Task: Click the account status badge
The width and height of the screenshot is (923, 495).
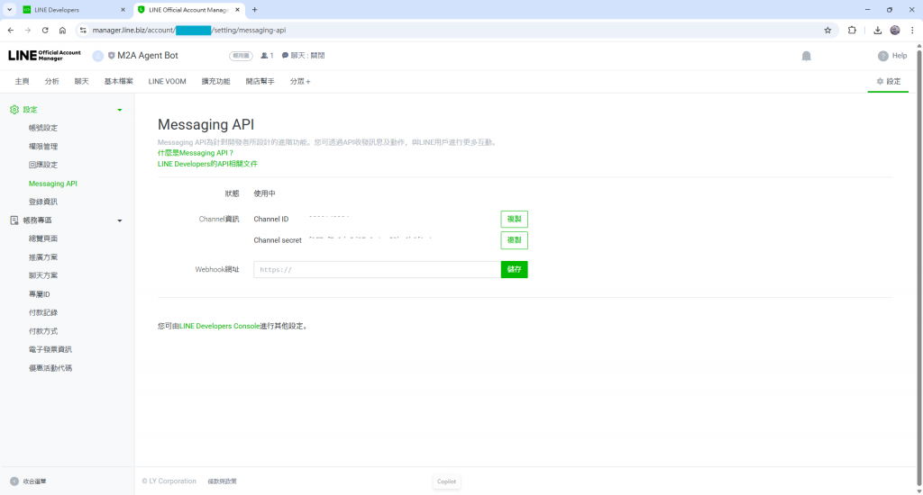Action: coord(241,56)
